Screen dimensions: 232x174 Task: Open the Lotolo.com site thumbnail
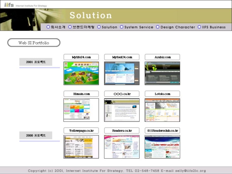pos(162,110)
